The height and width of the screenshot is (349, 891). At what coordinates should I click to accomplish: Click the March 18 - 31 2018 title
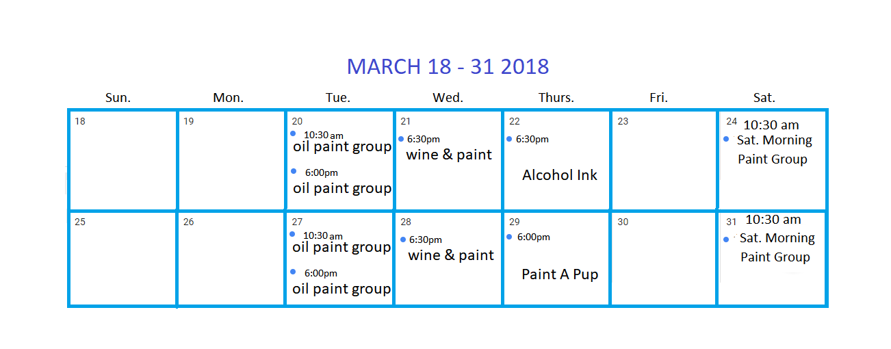(448, 66)
